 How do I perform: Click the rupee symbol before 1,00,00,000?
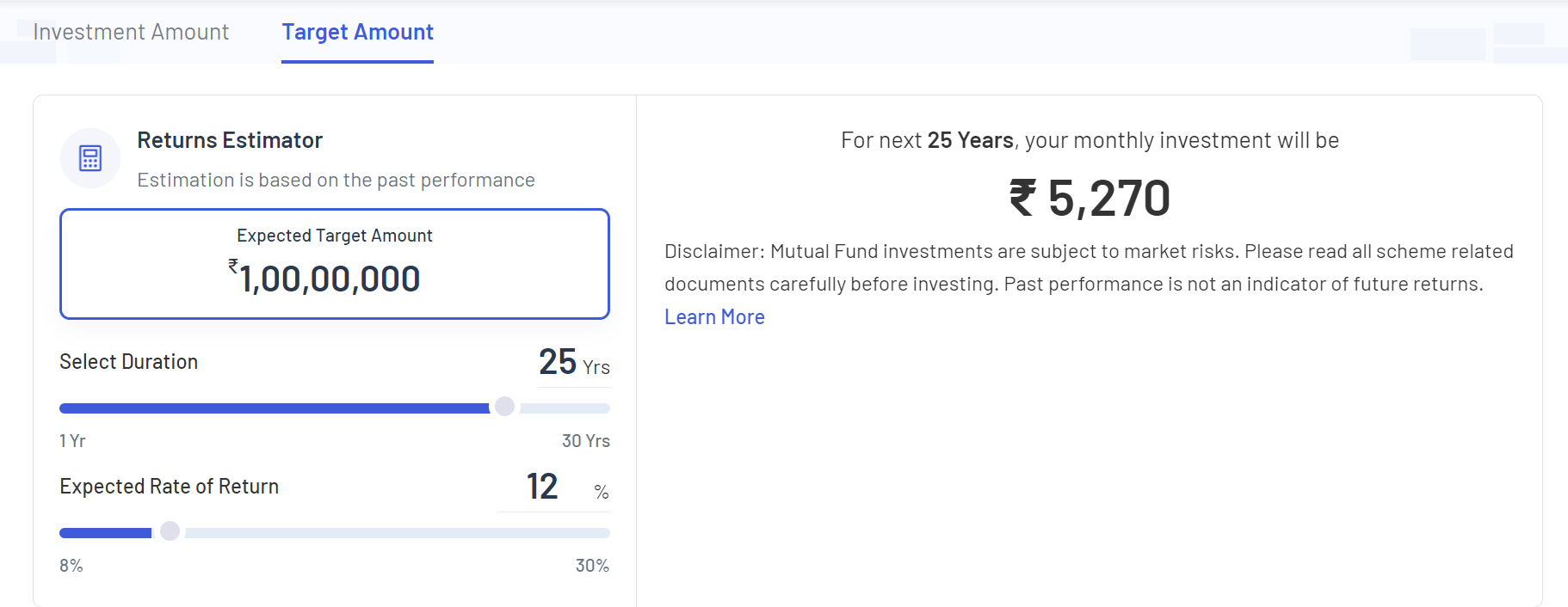pyautogui.click(x=232, y=267)
